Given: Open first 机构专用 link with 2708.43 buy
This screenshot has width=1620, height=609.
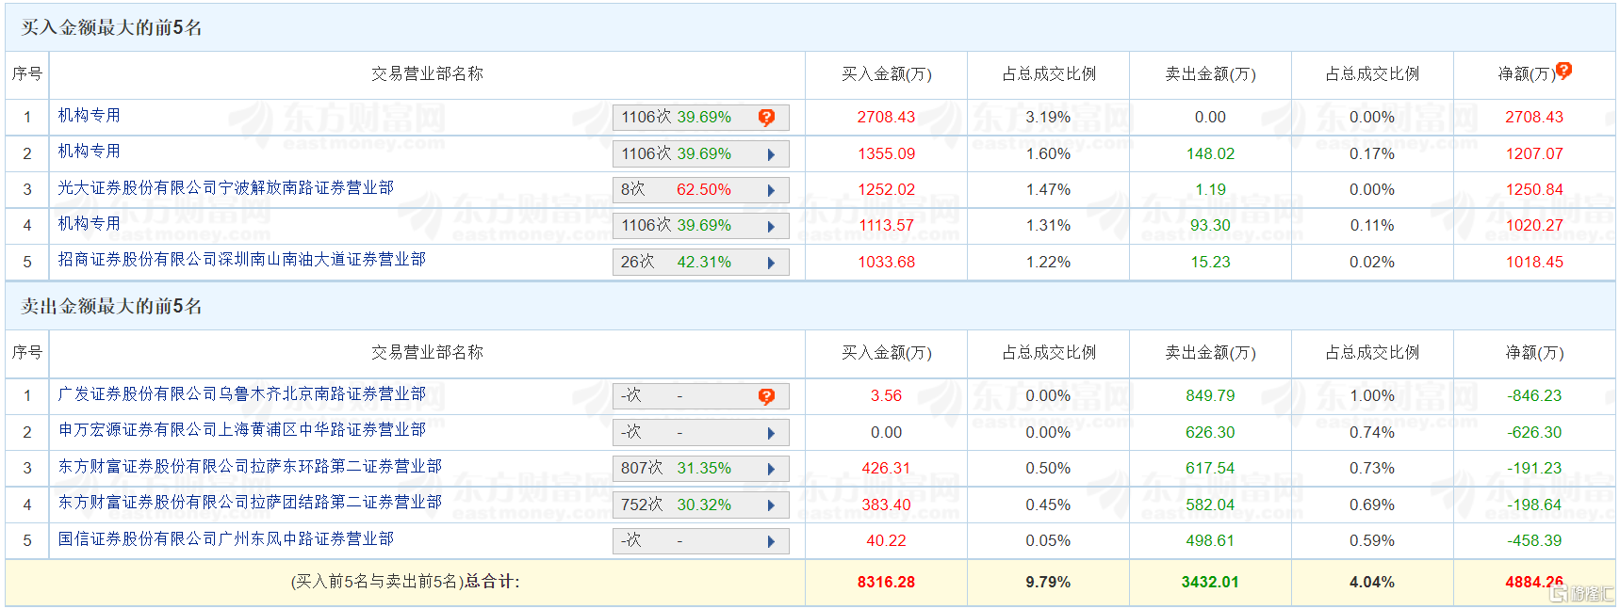Looking at the screenshot, I should tap(90, 115).
